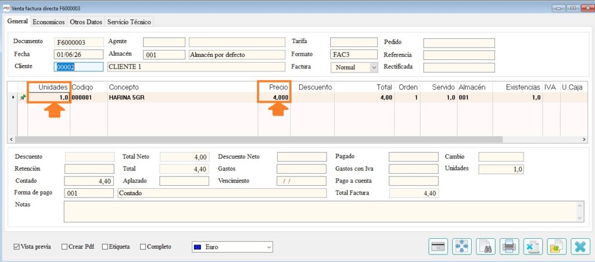Enable the Crear Pdf checkbox
595x262 pixels.
pos(64,247)
